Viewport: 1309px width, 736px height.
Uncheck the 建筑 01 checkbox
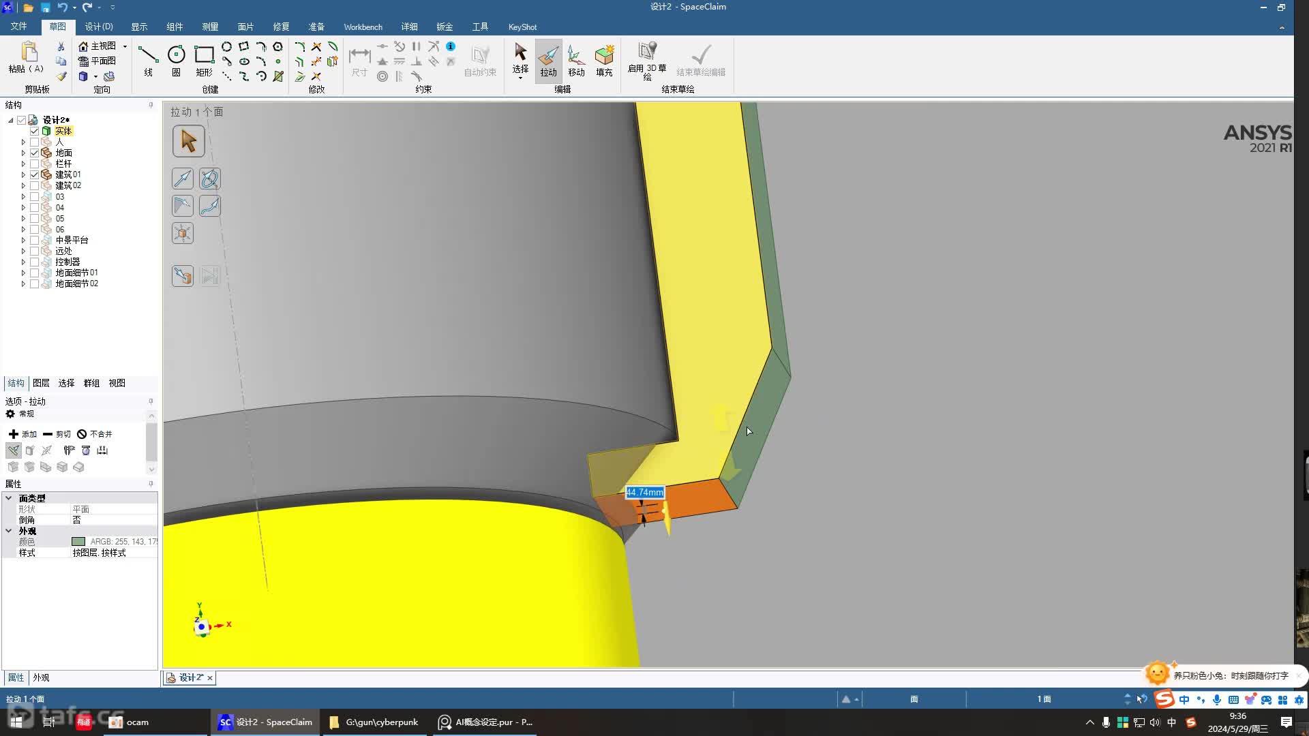[x=34, y=174]
